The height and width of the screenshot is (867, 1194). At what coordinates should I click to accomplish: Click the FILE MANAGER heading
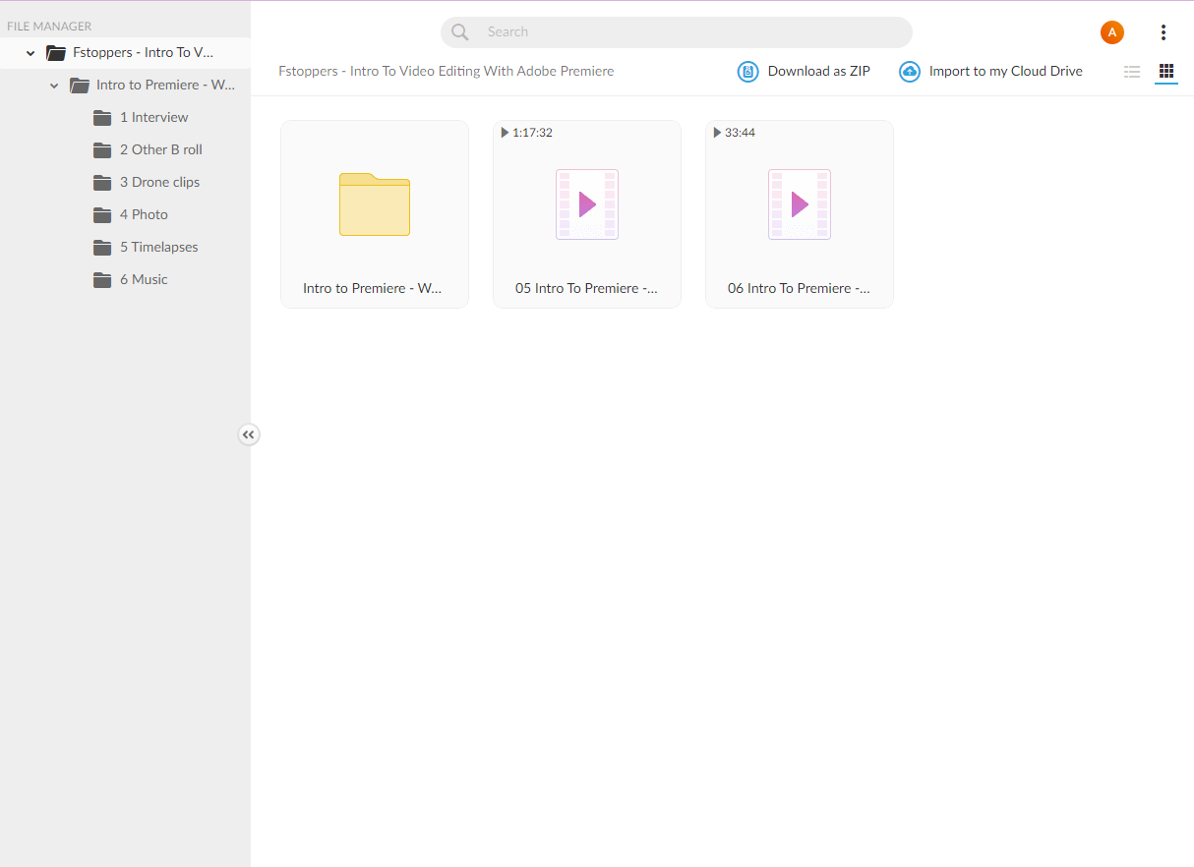tap(49, 27)
